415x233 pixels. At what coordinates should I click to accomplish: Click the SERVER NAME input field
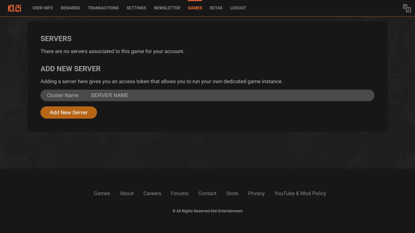click(x=195, y=95)
